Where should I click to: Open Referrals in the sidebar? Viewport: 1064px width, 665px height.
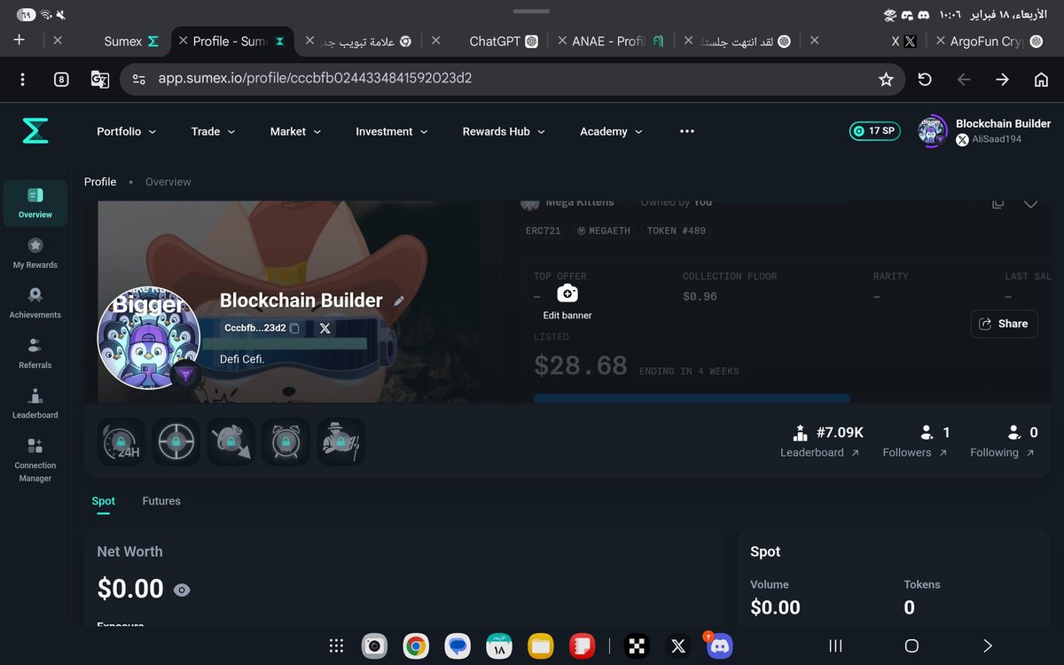pos(35,353)
